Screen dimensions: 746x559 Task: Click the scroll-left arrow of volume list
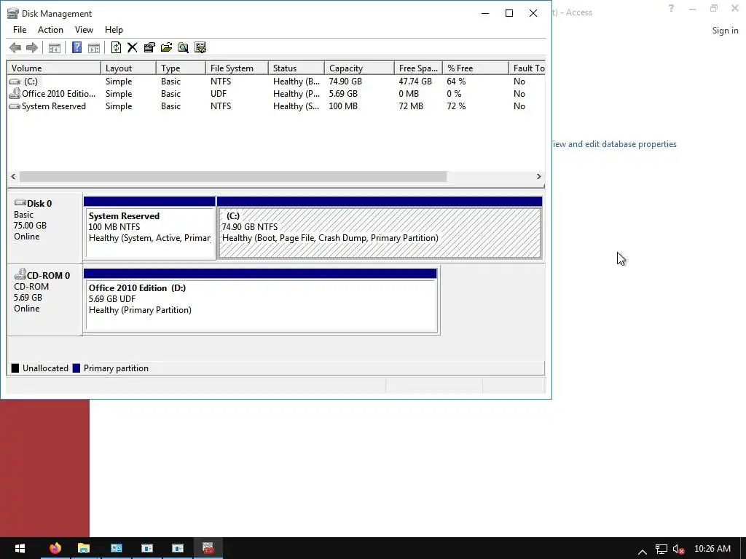click(13, 176)
